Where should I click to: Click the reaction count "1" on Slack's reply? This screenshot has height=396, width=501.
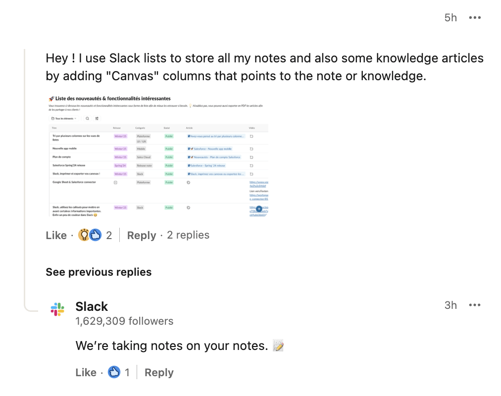tap(127, 373)
